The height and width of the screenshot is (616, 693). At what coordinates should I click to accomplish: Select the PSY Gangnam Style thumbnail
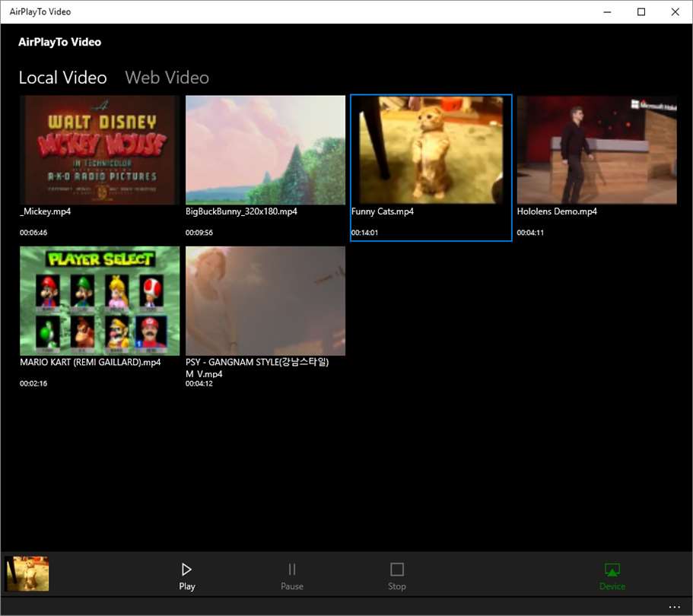(265, 301)
